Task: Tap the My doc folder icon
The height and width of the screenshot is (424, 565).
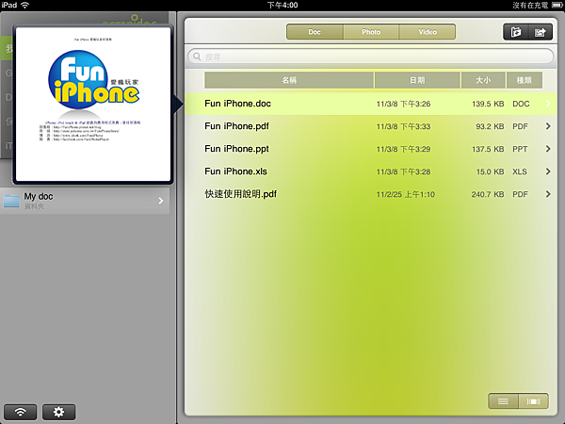Action: click(11, 201)
